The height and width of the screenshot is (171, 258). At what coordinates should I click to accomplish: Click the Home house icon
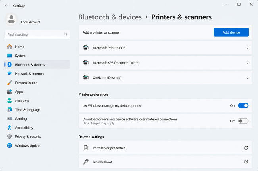pyautogui.click(x=10, y=47)
